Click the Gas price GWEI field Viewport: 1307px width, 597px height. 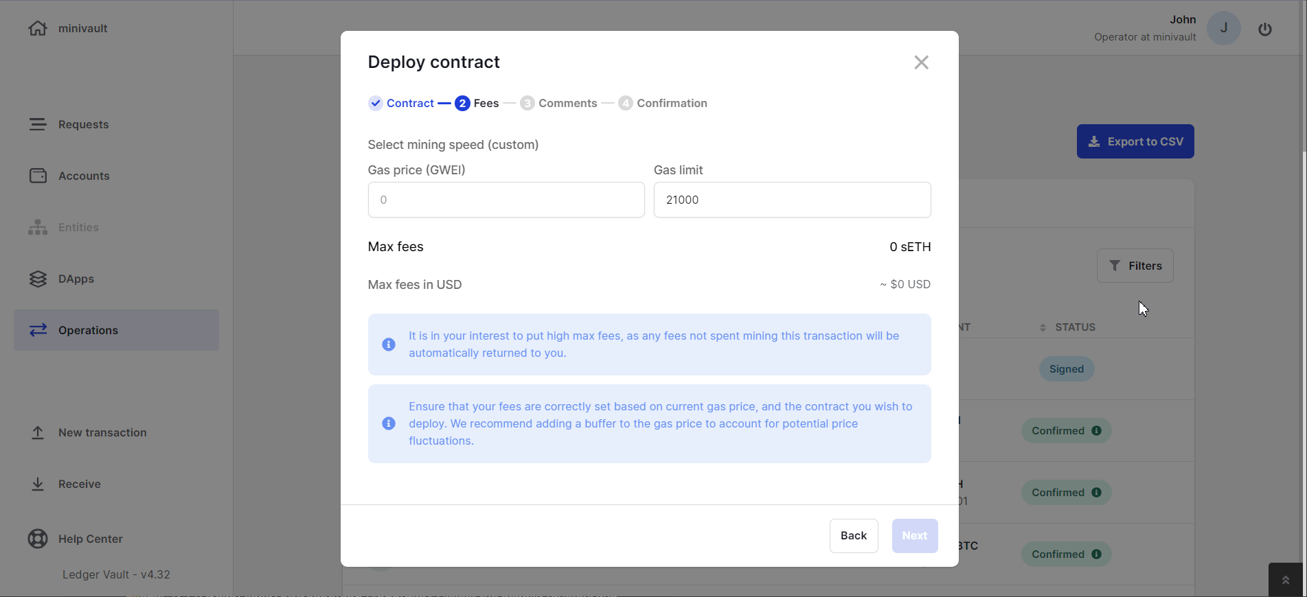pyautogui.click(x=506, y=200)
